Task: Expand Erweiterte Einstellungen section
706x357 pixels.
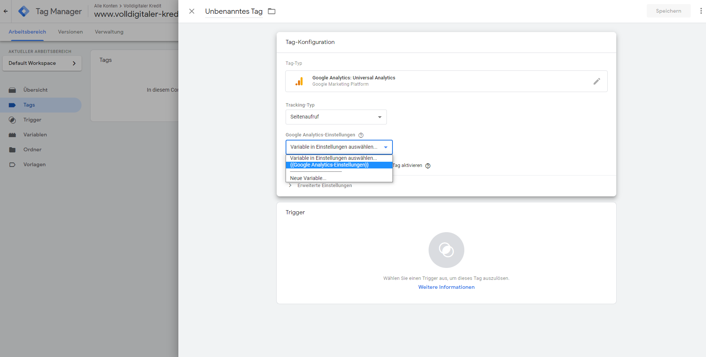Action: (324, 186)
